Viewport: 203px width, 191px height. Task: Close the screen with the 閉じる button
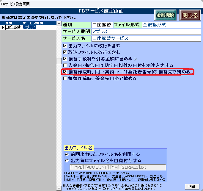[x=190, y=15]
